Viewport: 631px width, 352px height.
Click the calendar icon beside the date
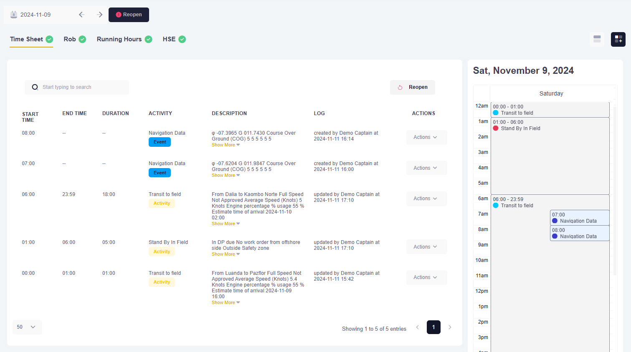point(14,15)
